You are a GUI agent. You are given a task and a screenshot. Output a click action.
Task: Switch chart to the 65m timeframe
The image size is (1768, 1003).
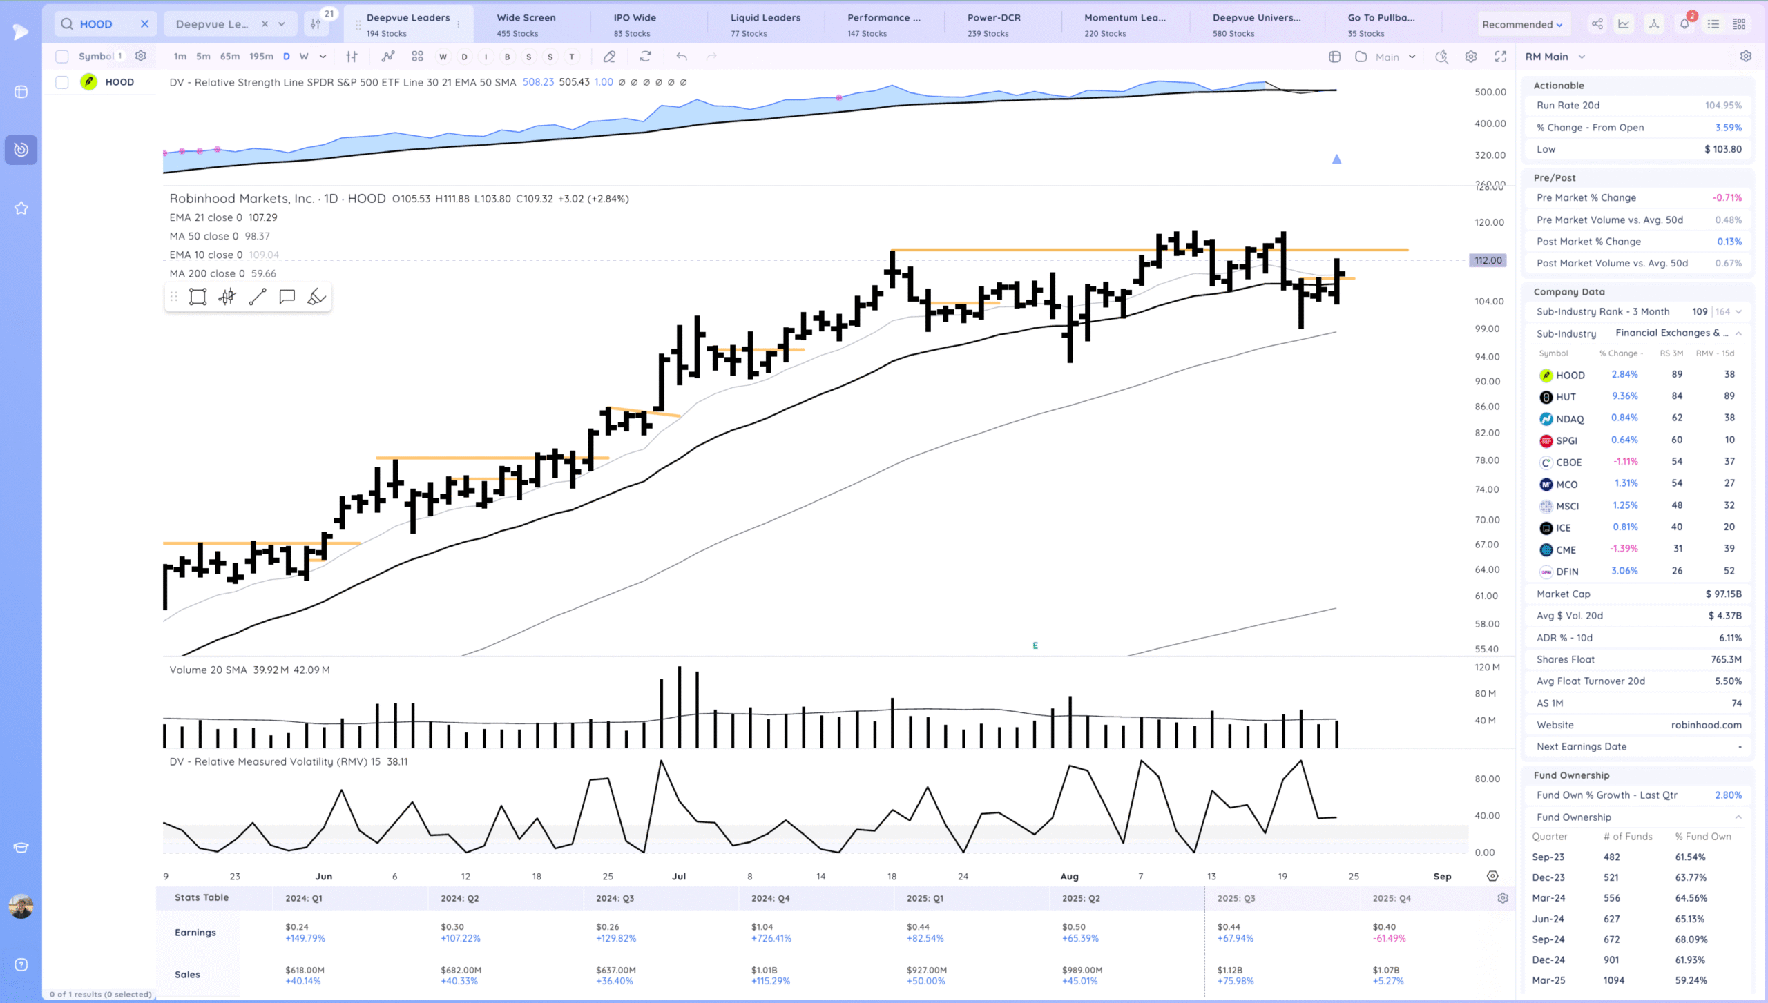point(230,57)
